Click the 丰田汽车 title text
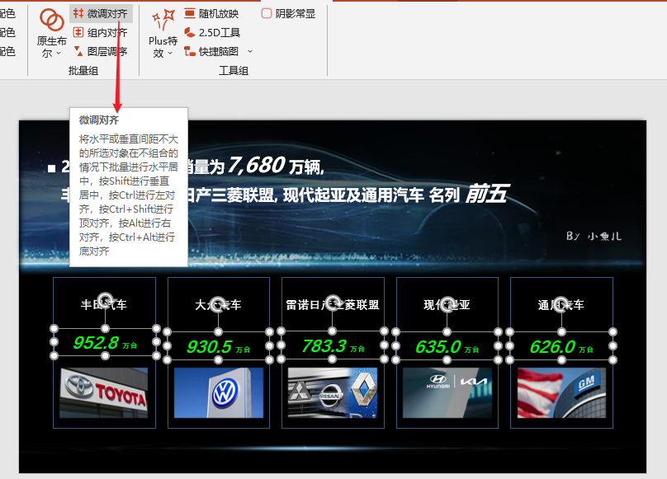667x479 pixels. [x=104, y=305]
